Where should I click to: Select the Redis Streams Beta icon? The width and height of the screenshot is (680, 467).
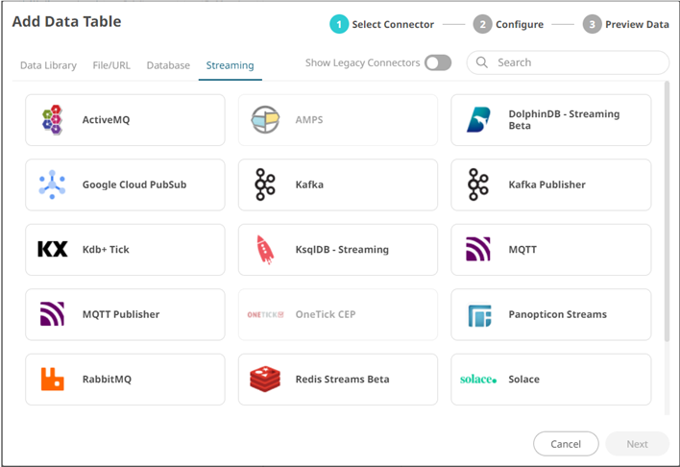265,380
